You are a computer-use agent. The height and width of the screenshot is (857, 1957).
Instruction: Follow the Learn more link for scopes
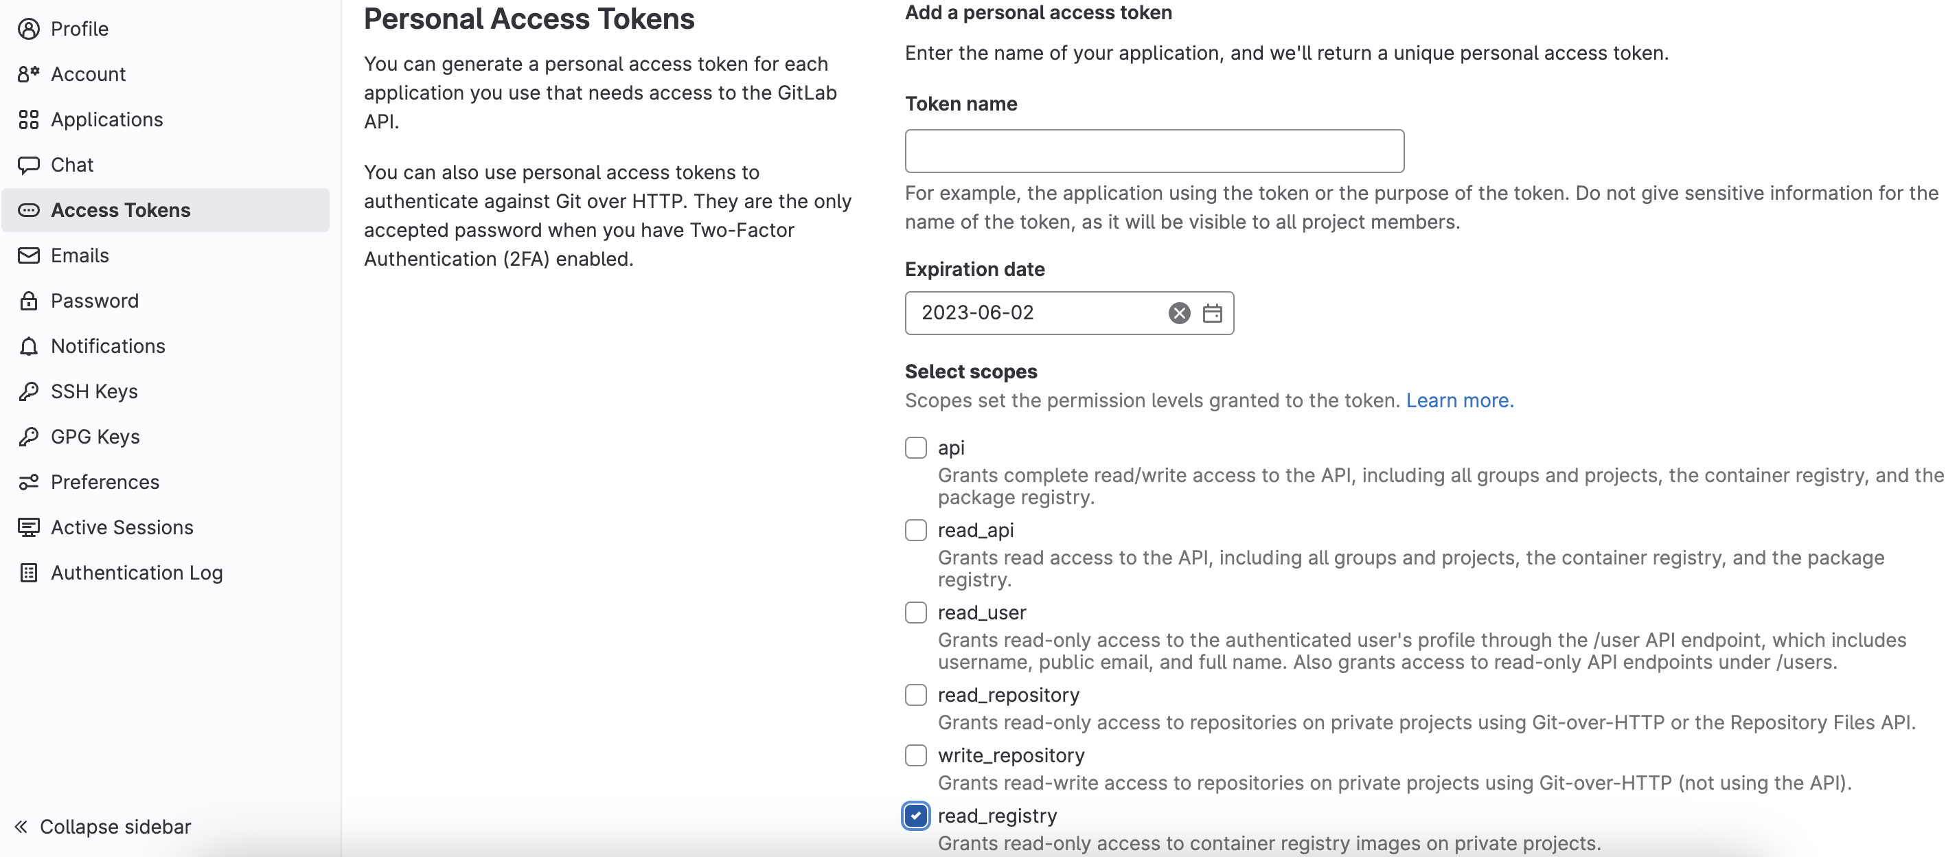click(1459, 400)
